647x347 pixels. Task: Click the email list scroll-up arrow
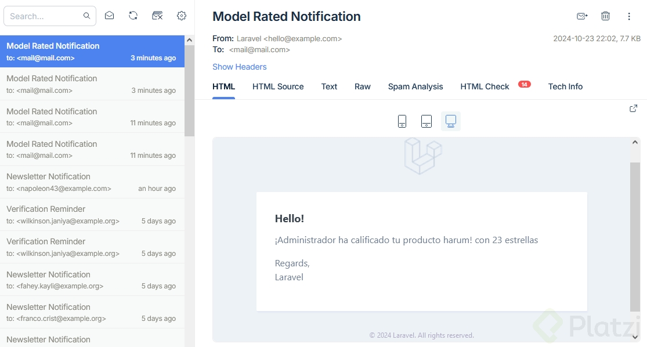pos(189,40)
